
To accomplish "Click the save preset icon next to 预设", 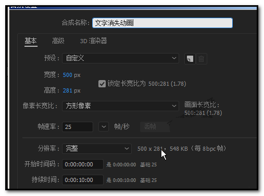I will pos(190,59).
